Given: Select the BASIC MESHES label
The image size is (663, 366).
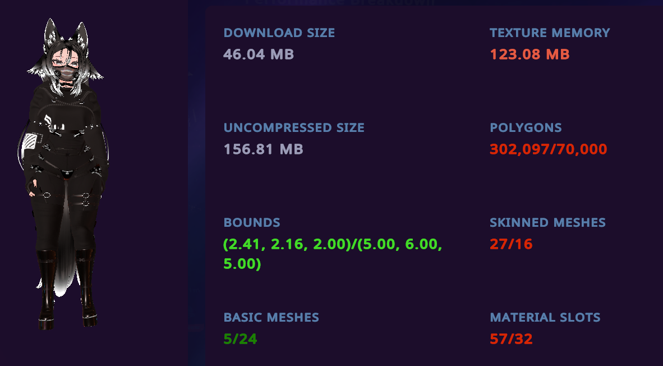Looking at the screenshot, I should 271,317.
